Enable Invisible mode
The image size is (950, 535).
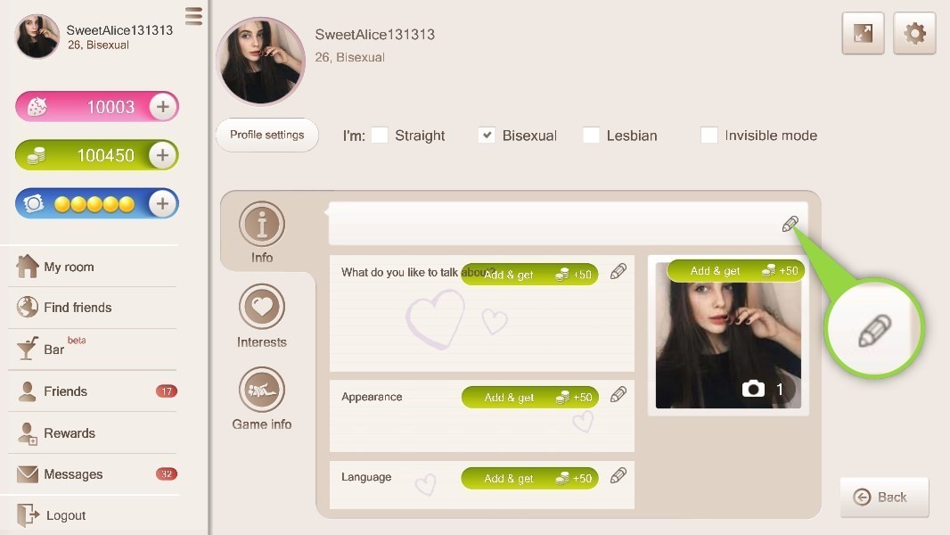coord(708,136)
